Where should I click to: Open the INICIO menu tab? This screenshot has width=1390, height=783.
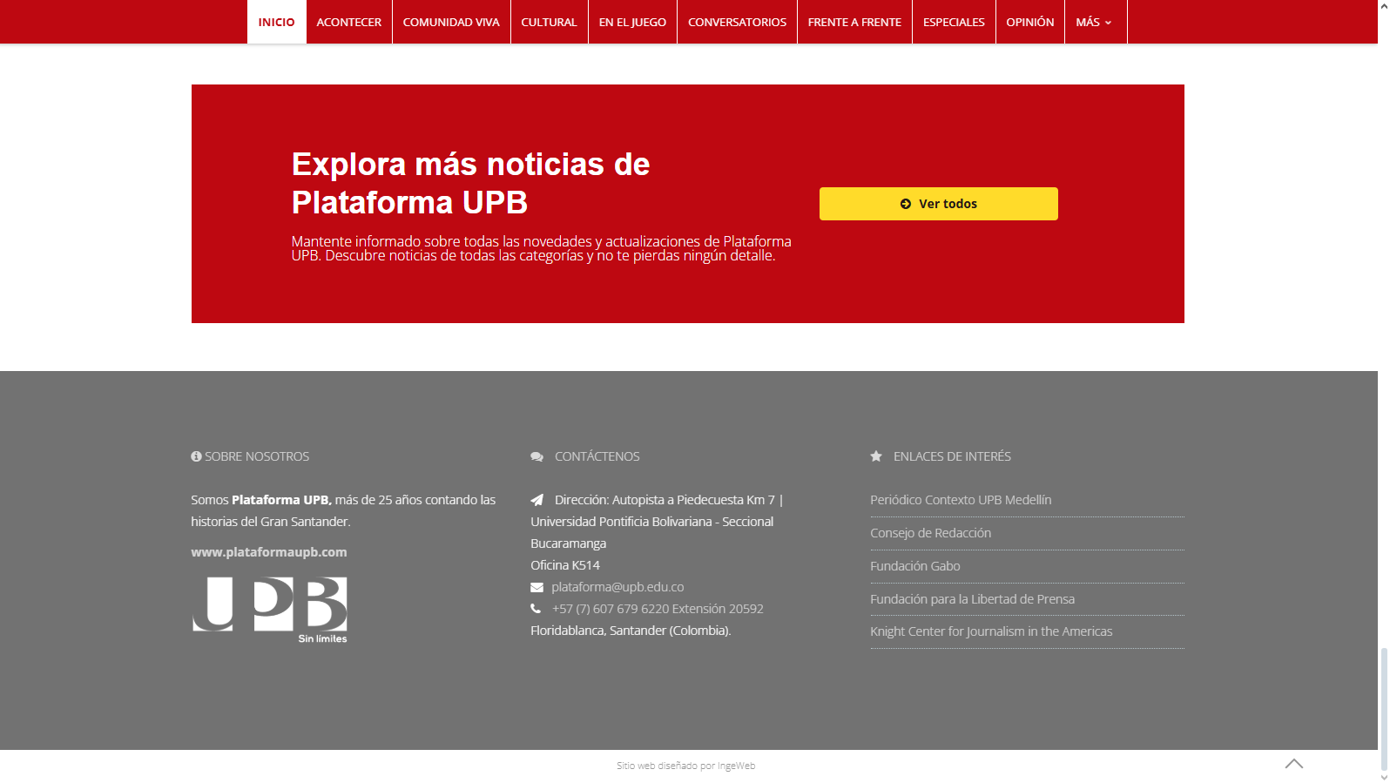276,22
